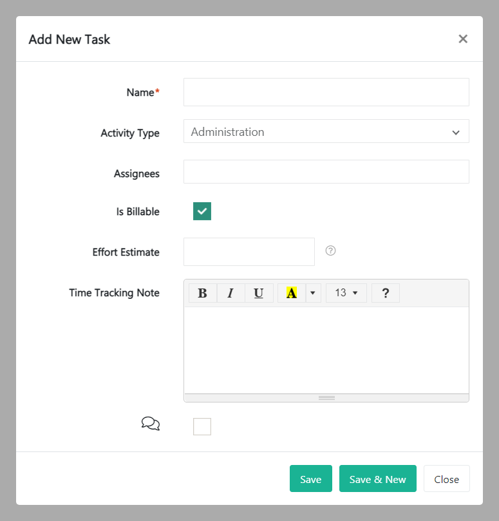The height and width of the screenshot is (521, 499).
Task: Select the highlighted text color tool
Action: [x=290, y=292]
